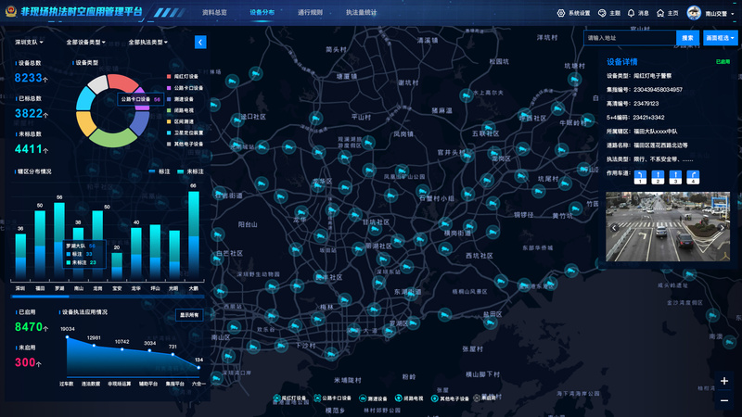Show previous camera photo arrow
Screen dimensions: 742x417
click(x=614, y=227)
